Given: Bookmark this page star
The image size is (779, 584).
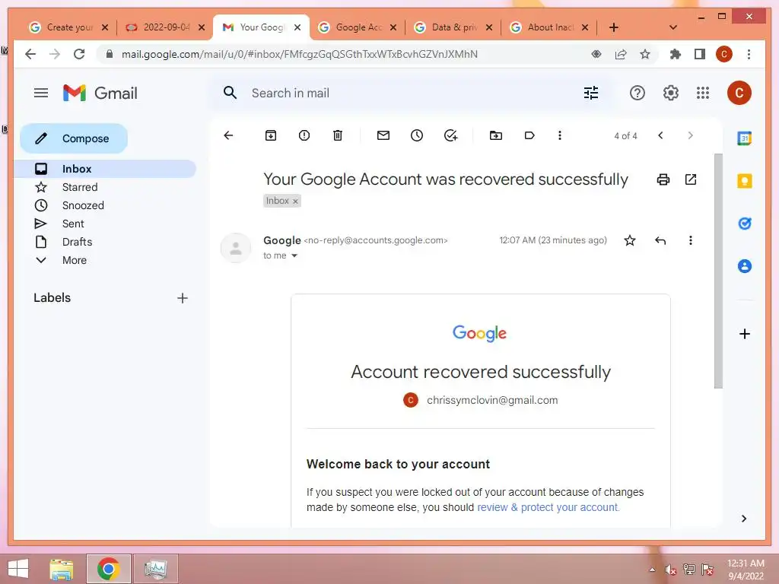Looking at the screenshot, I should click(x=644, y=54).
